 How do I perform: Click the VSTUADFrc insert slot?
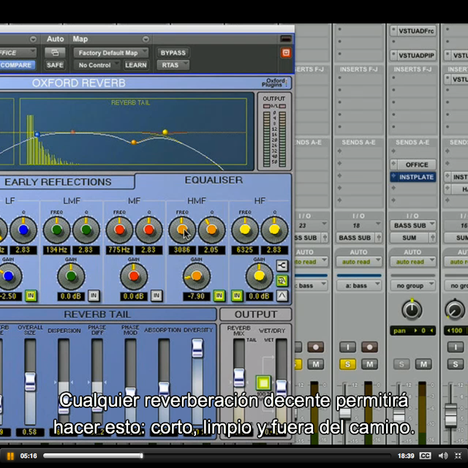413,31
